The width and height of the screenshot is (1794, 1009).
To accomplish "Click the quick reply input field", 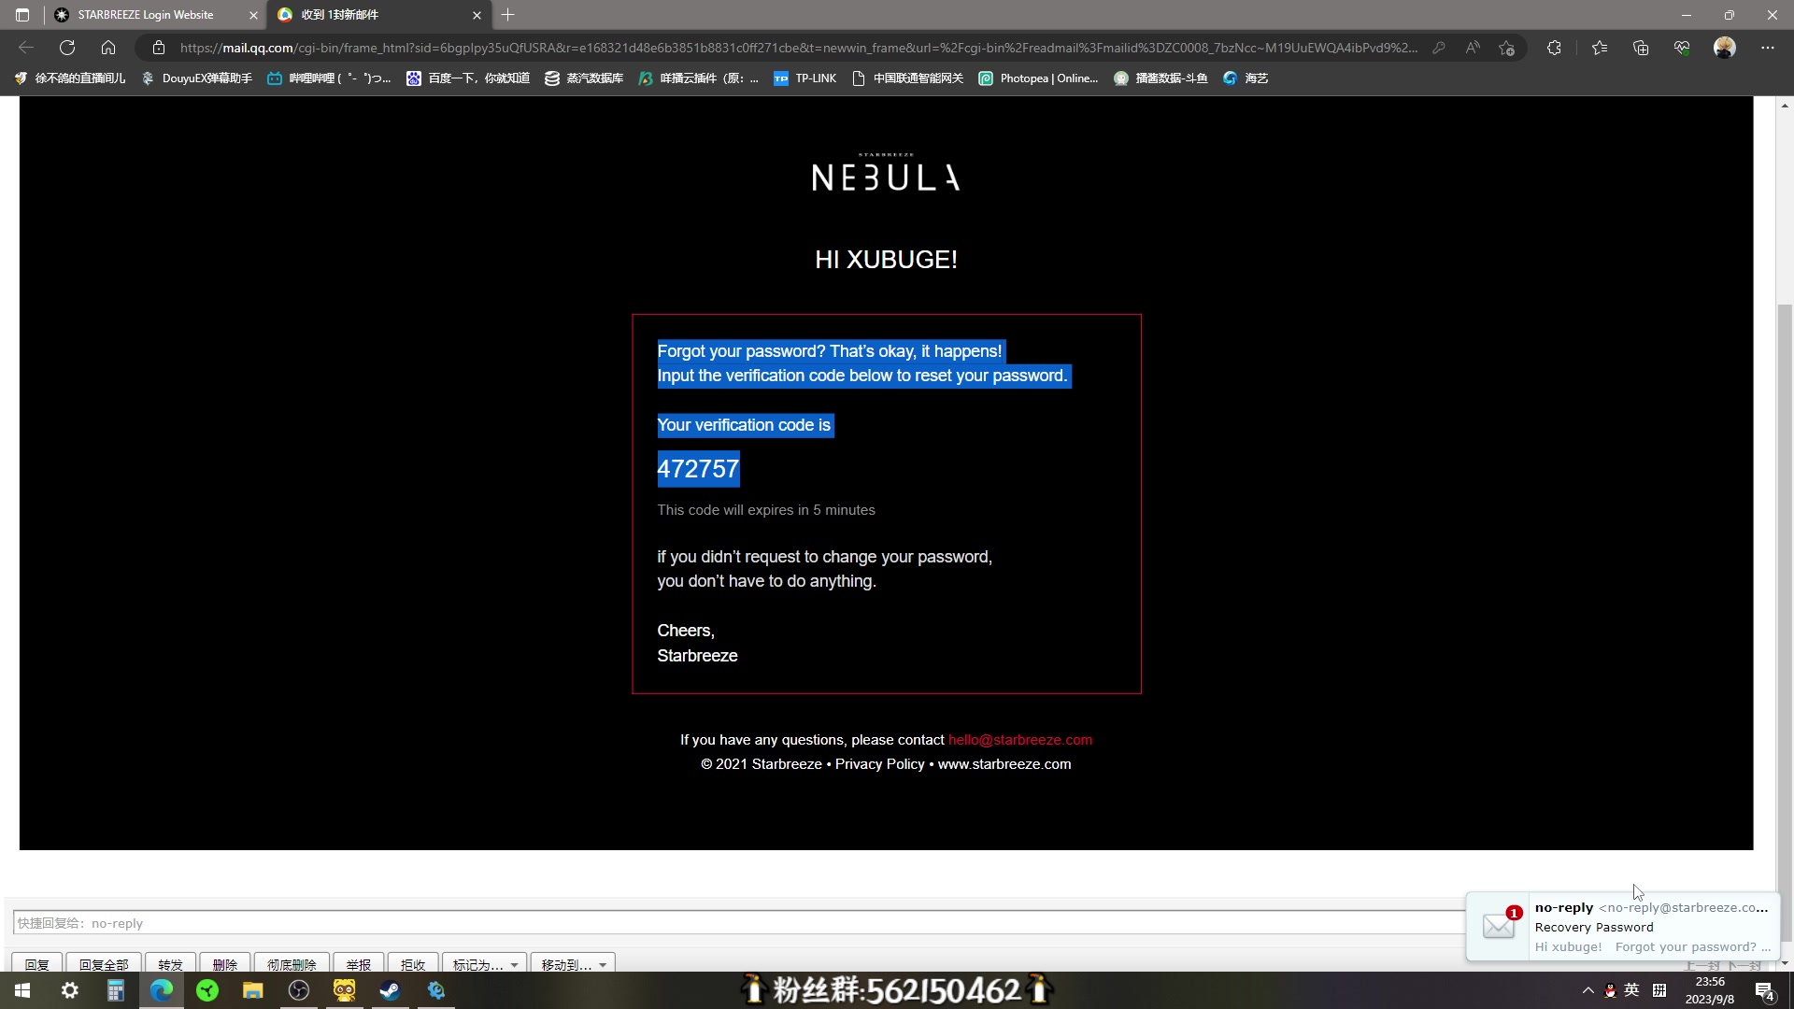I will click(x=738, y=923).
